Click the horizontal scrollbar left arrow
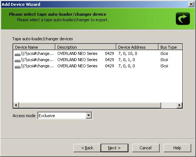This screenshot has height=157, width=196. pos(16,105)
